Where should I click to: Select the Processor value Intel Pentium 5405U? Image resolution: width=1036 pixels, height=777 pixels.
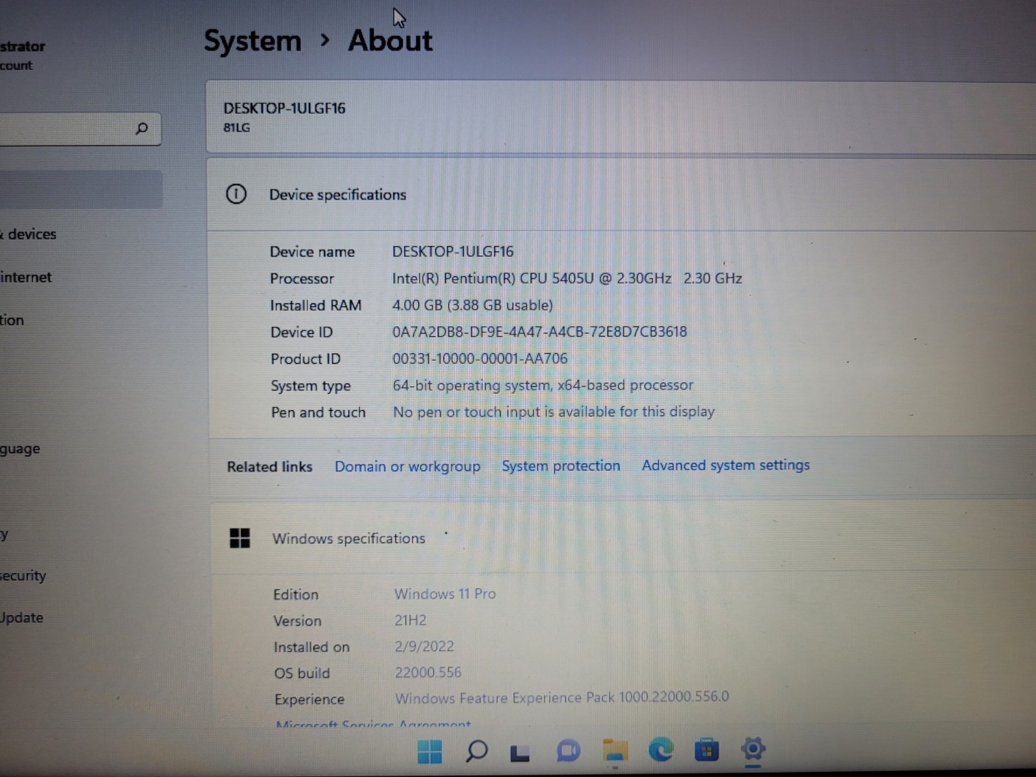[567, 278]
